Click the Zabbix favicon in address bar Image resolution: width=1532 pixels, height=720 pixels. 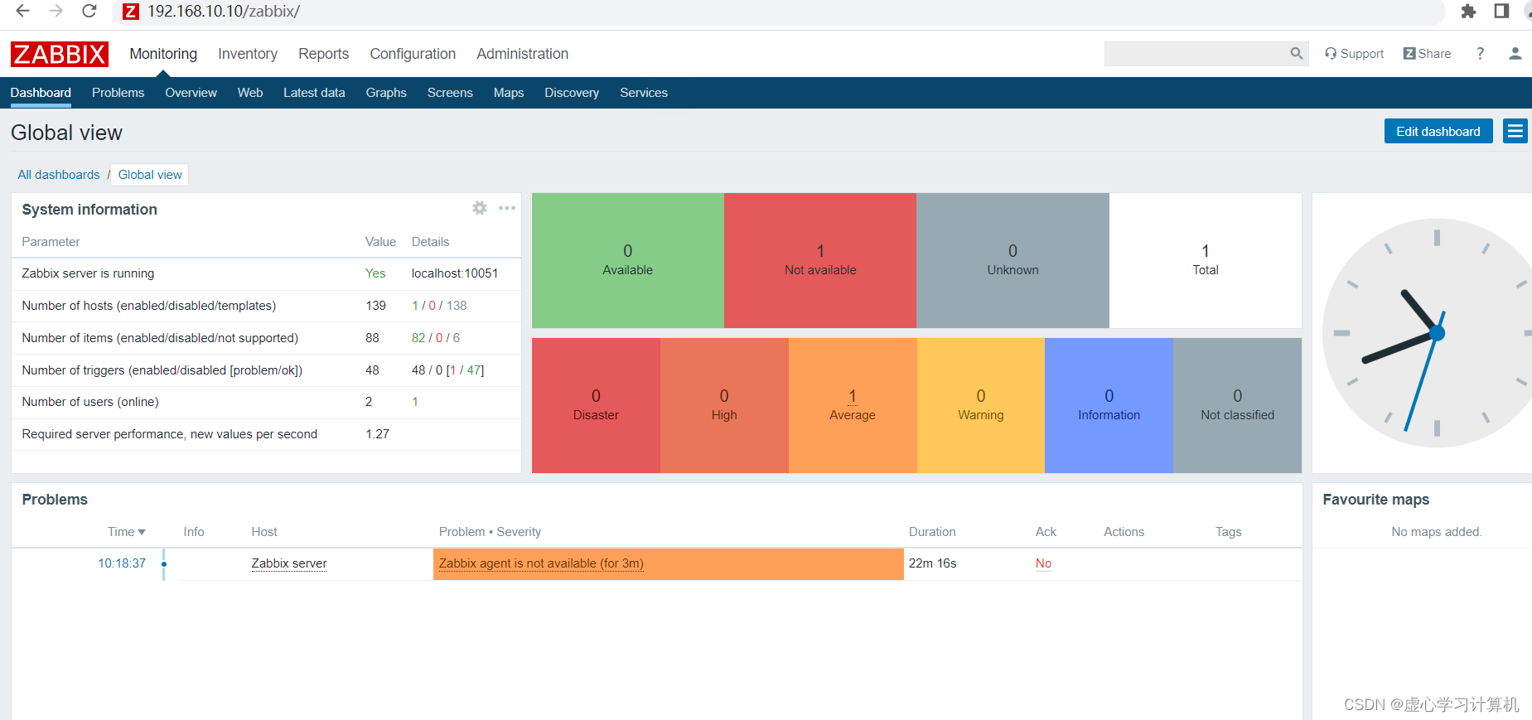tap(131, 12)
